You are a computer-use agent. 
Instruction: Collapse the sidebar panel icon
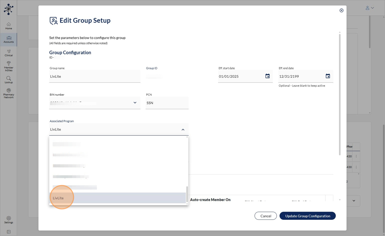(x=9, y=232)
